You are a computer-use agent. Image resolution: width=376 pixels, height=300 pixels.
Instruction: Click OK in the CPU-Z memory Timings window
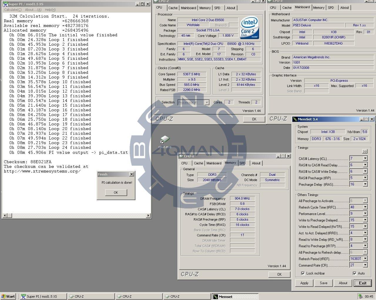[x=279, y=274]
